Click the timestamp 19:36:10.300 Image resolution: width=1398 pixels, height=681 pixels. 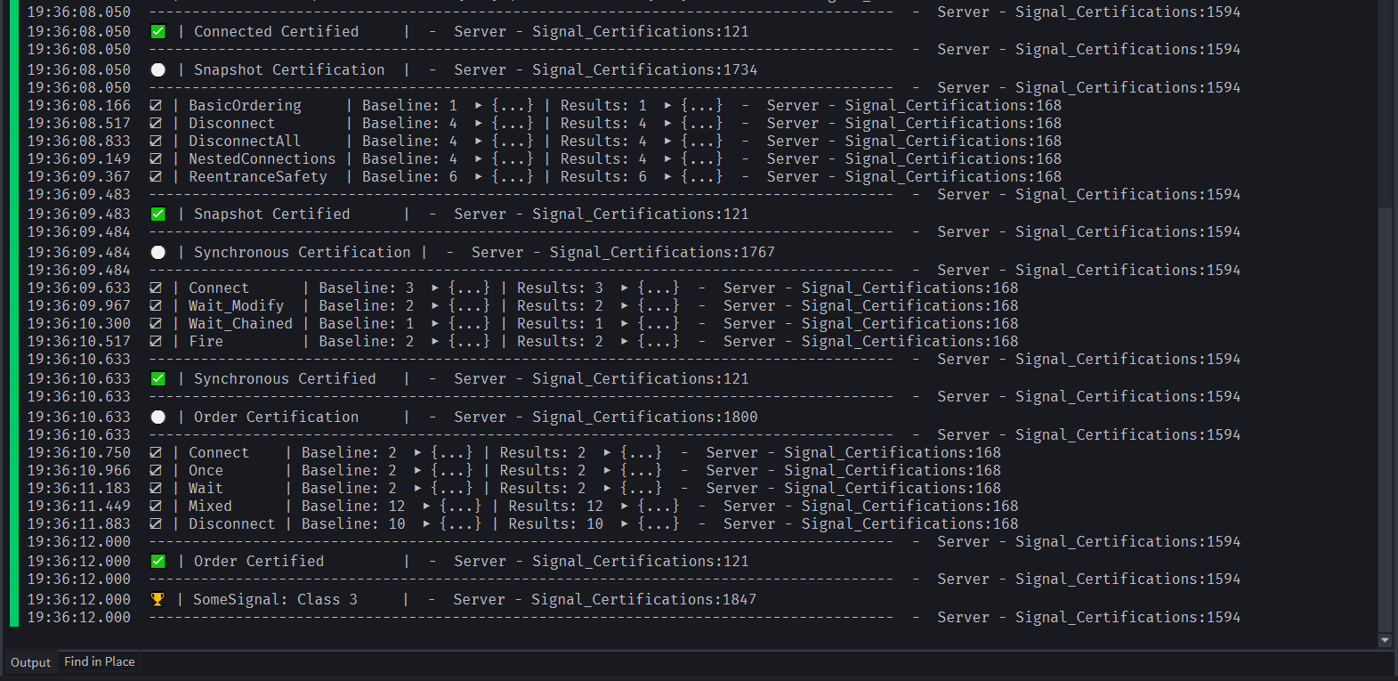pyautogui.click(x=78, y=323)
